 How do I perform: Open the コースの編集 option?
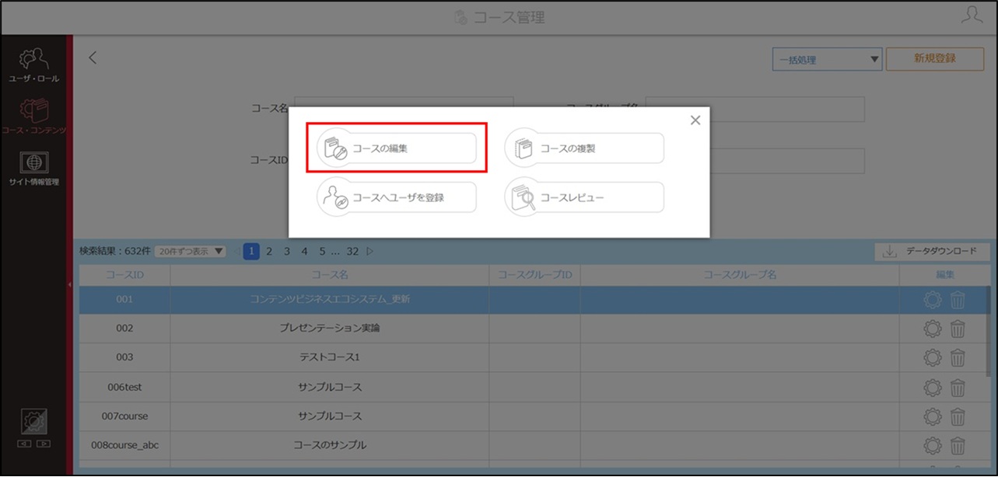coord(397,148)
